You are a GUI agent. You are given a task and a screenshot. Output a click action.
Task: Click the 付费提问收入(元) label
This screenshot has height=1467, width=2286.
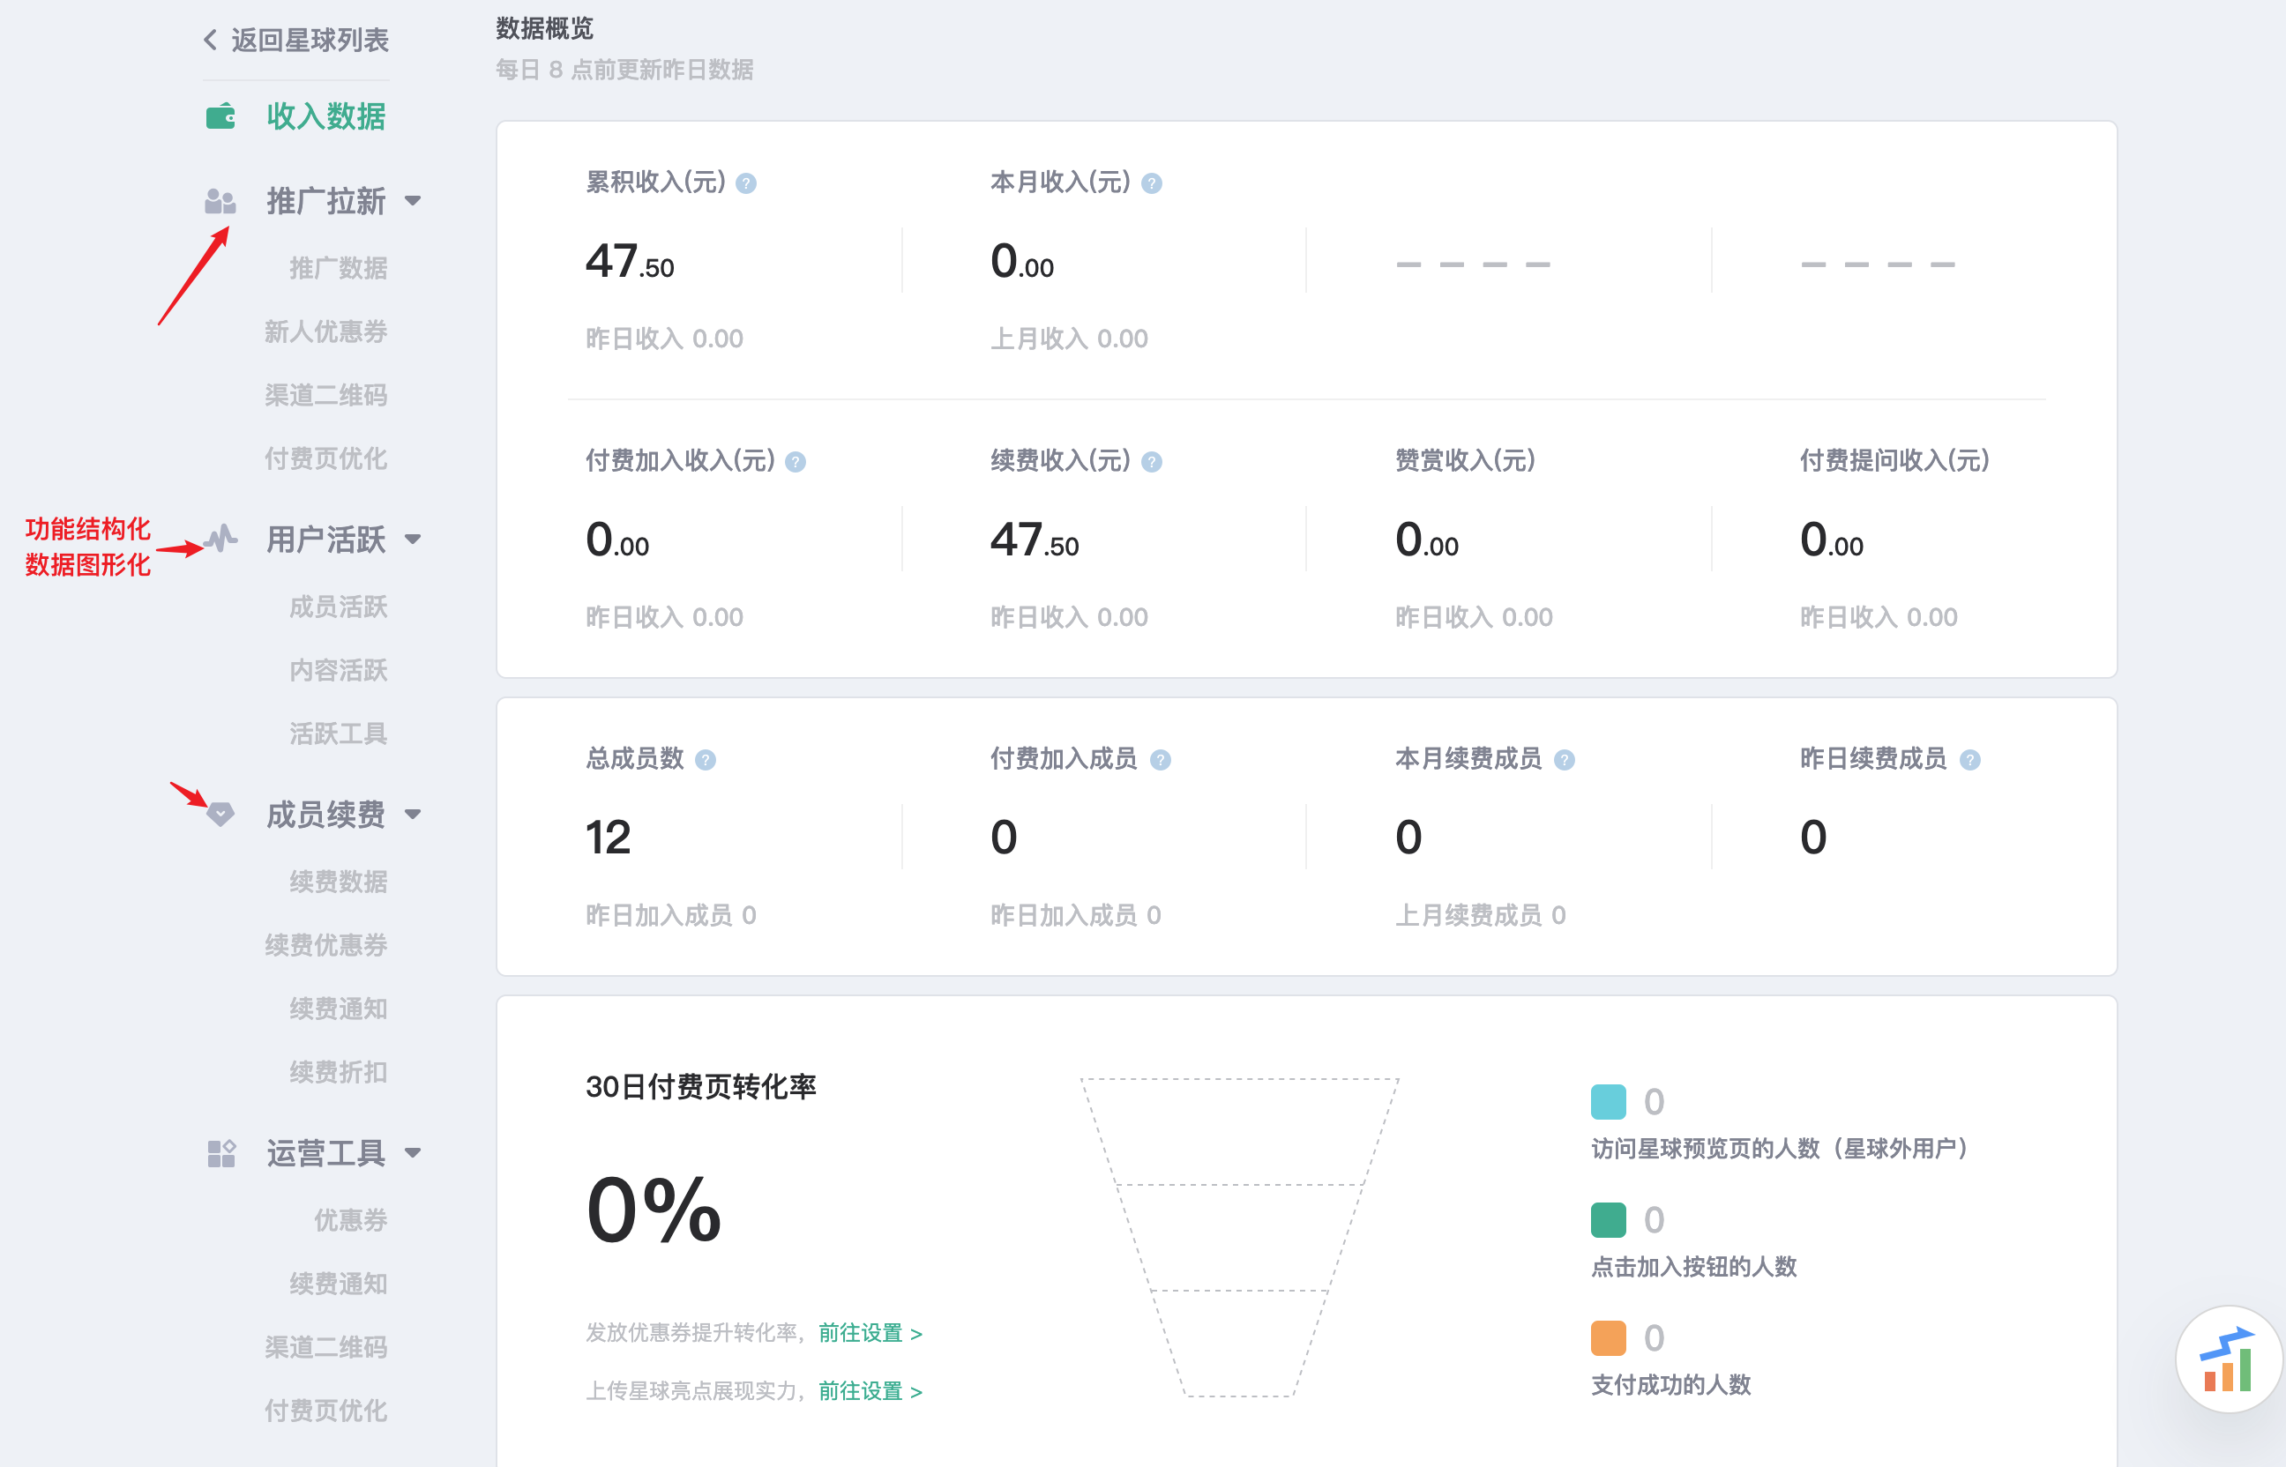point(1894,461)
